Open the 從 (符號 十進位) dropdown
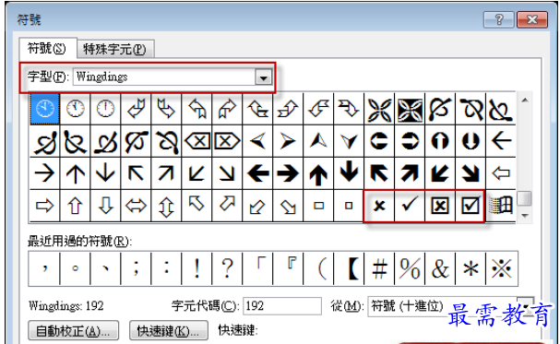 [526, 305]
